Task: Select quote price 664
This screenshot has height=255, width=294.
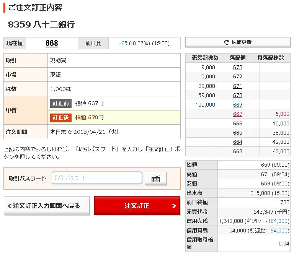Action: 238,142
